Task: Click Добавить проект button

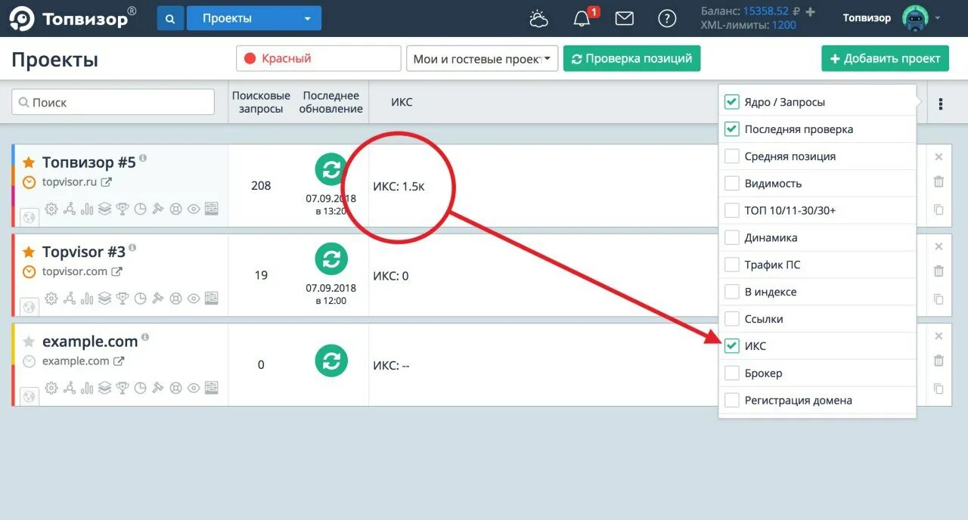Action: pos(885,58)
